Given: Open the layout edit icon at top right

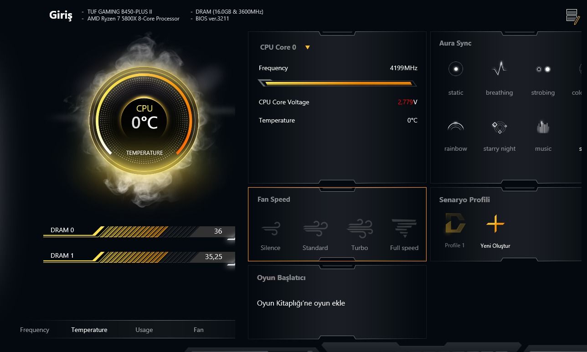Looking at the screenshot, I should tap(572, 16).
